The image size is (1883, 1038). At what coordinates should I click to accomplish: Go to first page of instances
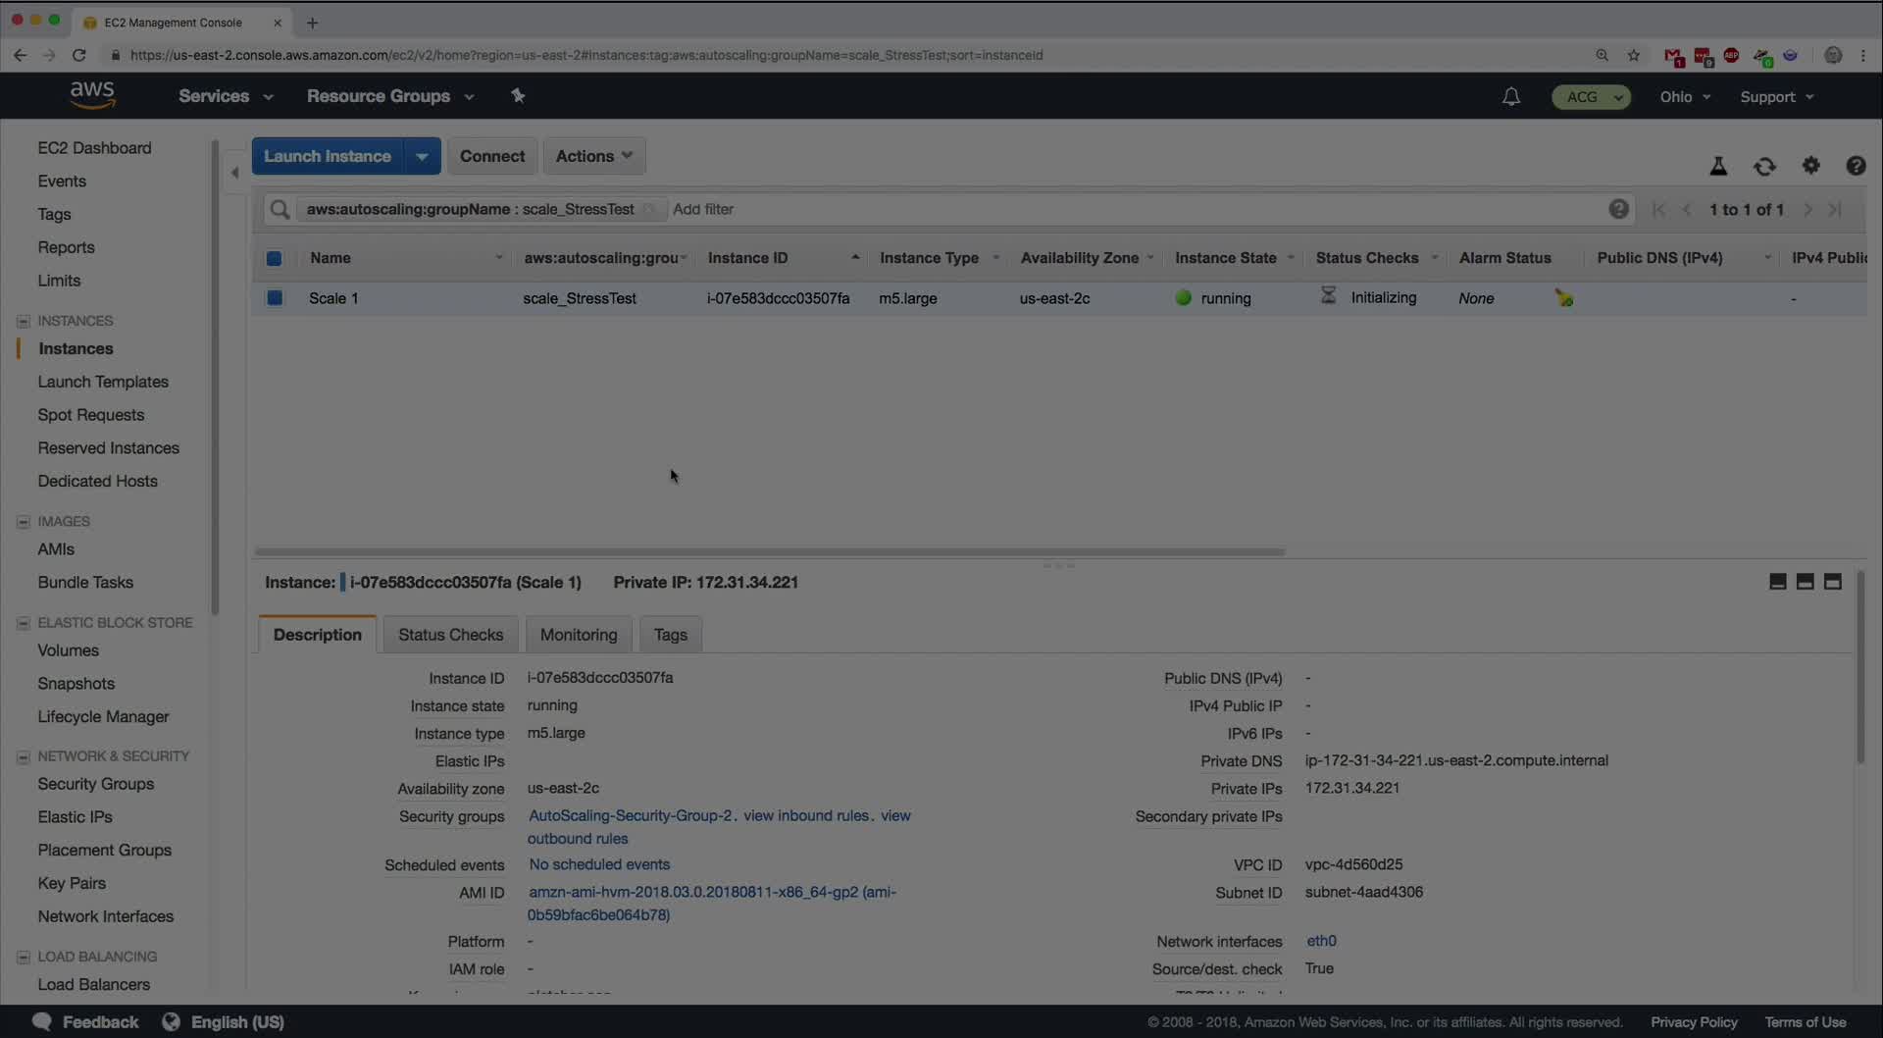[x=1658, y=209]
